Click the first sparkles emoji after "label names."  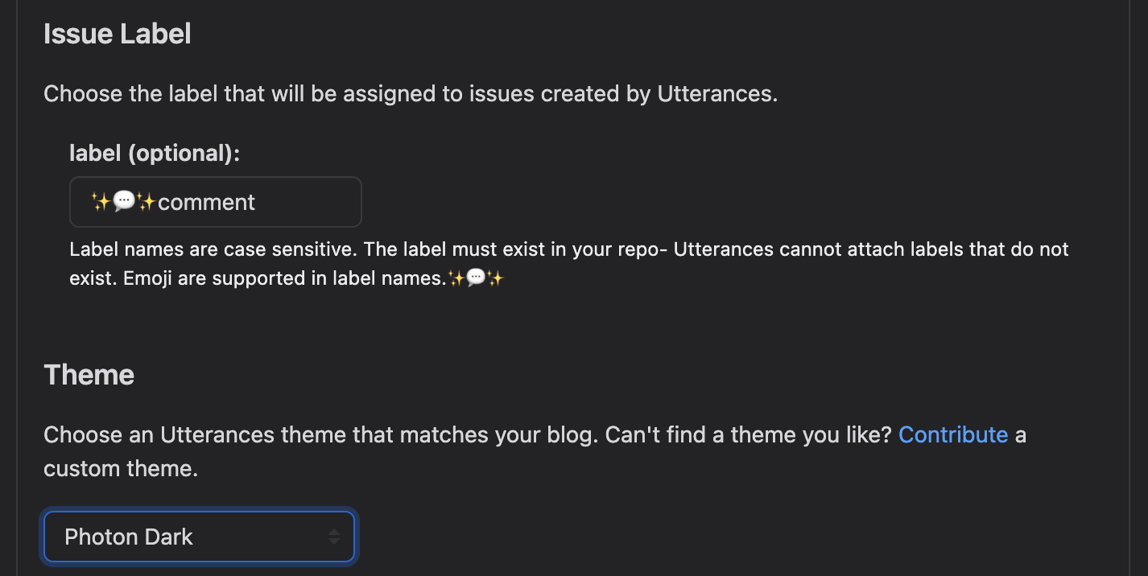pyautogui.click(x=456, y=278)
